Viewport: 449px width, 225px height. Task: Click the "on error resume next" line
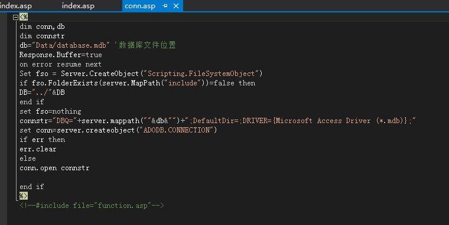click(x=60, y=64)
